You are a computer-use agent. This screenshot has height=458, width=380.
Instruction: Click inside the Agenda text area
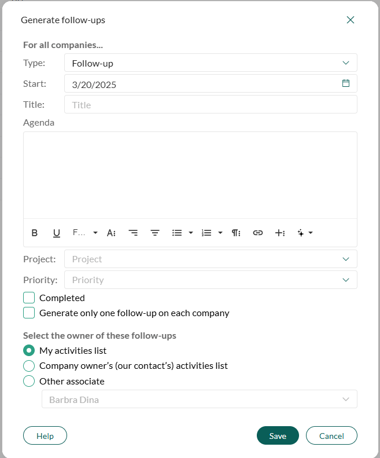[x=190, y=175]
